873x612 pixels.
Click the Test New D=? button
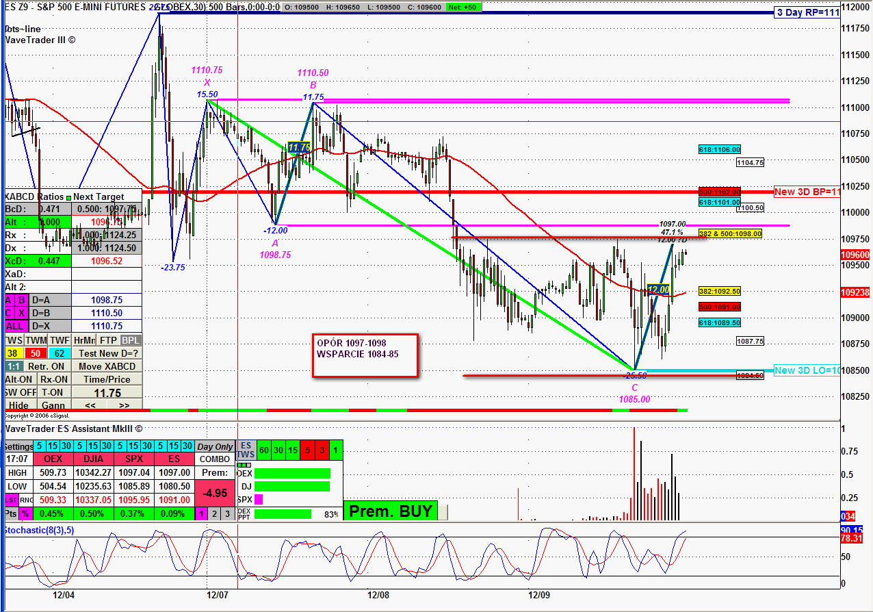(x=107, y=353)
